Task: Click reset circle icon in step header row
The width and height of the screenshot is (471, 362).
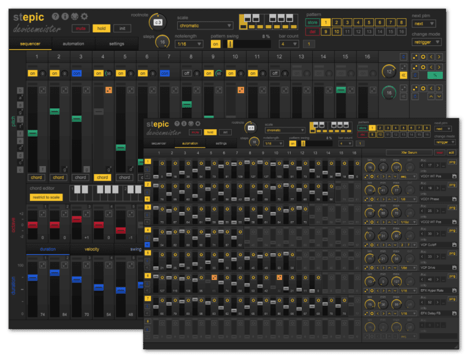Action: (x=423, y=57)
